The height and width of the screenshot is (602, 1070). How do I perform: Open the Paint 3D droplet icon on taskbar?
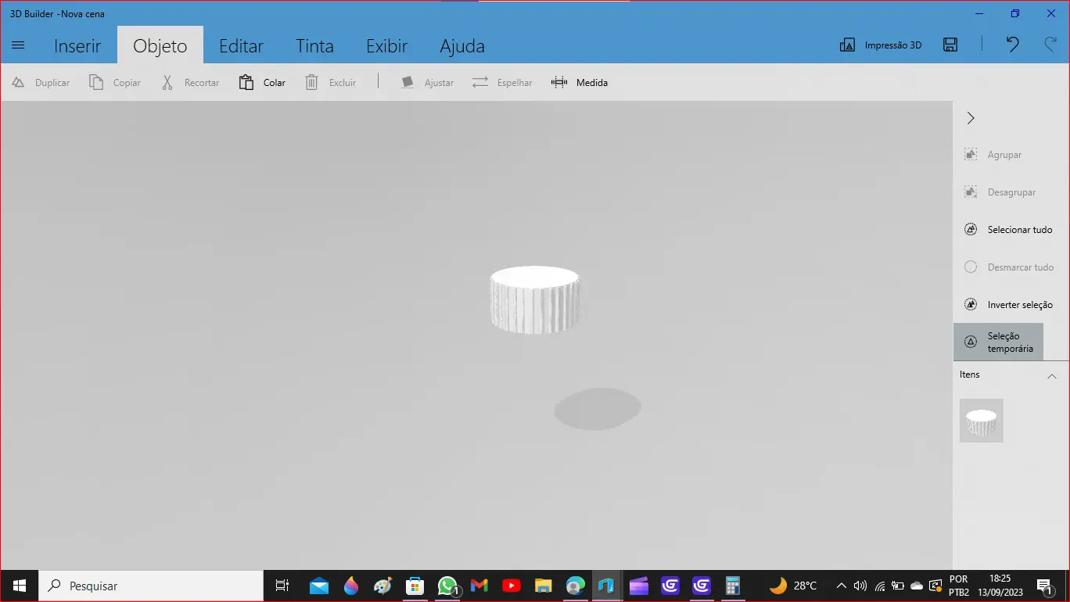[351, 586]
